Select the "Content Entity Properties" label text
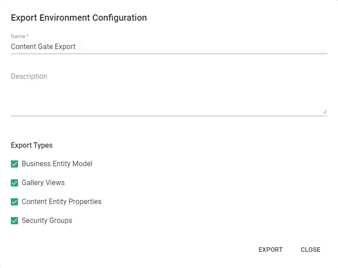This screenshot has height=268, width=338. pyautogui.click(x=61, y=202)
